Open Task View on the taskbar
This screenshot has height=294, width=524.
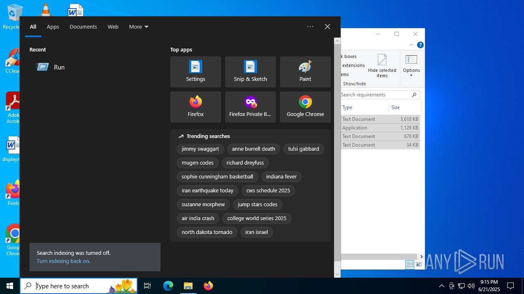point(147,286)
